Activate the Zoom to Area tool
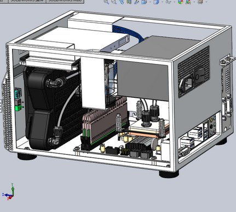 click(114, 2)
